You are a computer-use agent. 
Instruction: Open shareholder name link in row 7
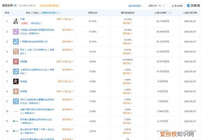23,81
